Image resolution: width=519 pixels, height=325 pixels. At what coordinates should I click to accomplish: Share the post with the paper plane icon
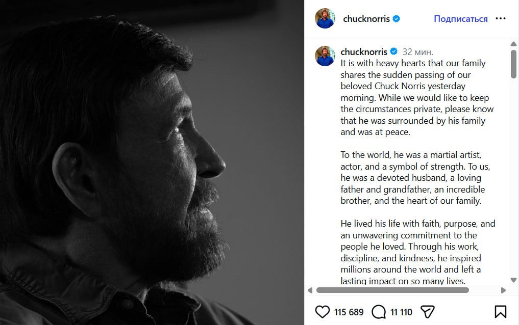[x=427, y=311]
